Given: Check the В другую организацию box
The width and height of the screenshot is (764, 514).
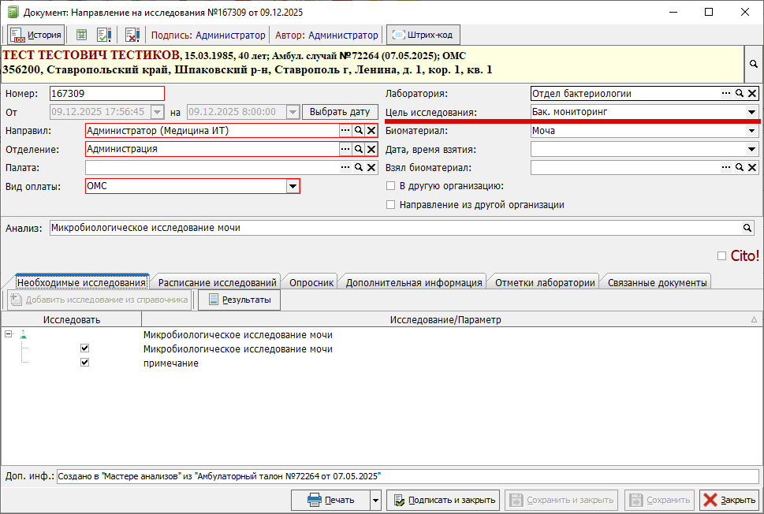Looking at the screenshot, I should (x=390, y=186).
